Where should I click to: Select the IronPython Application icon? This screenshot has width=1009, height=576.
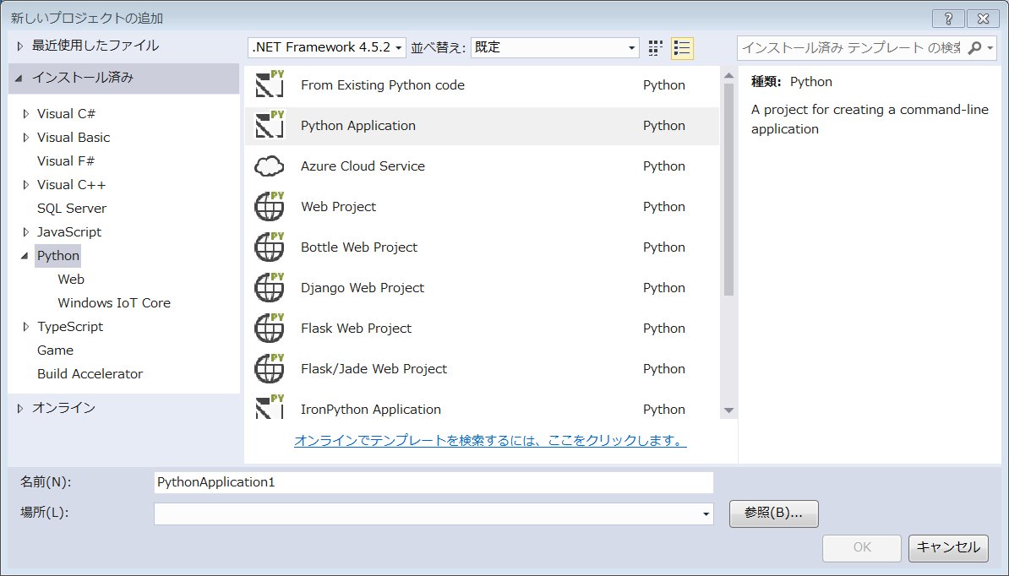pos(270,408)
